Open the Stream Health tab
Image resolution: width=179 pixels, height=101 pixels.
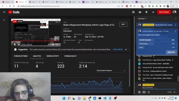(x=70, y=56)
